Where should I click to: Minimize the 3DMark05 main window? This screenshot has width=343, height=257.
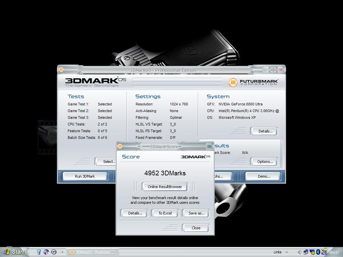point(265,70)
